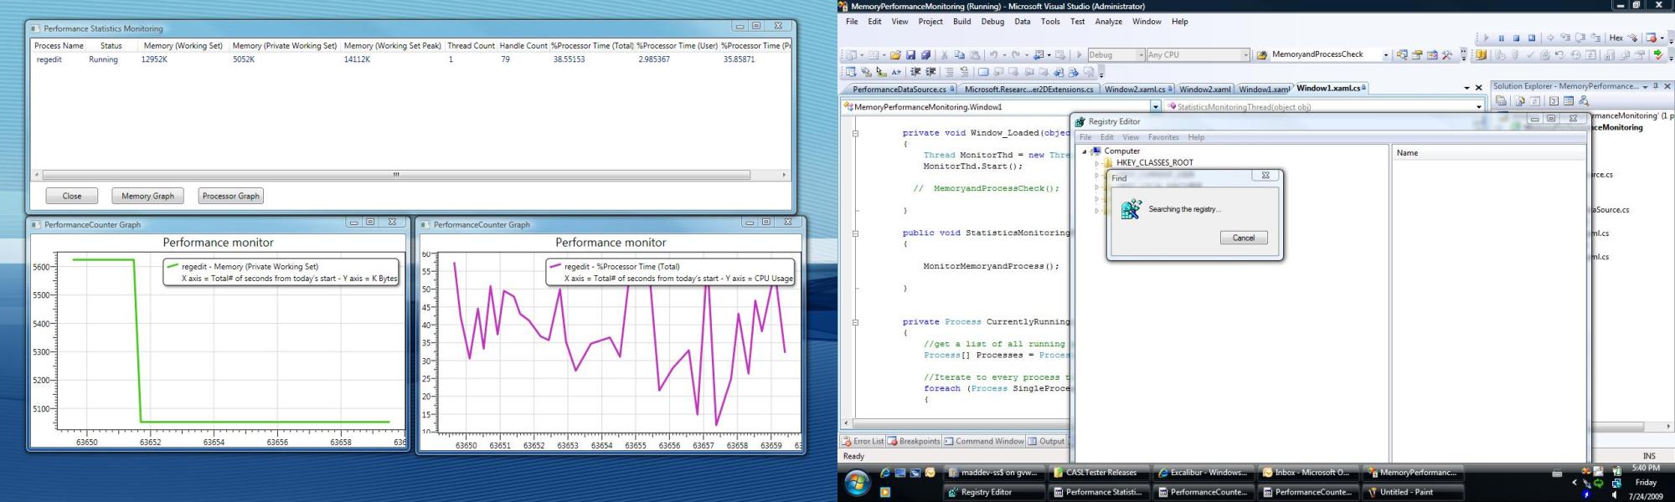Image resolution: width=1675 pixels, height=502 pixels.
Task: Click the Increase Indent icon in text editor toolbar
Action: tap(930, 72)
